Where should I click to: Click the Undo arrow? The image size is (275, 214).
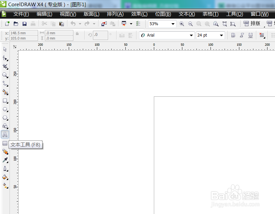73,24
